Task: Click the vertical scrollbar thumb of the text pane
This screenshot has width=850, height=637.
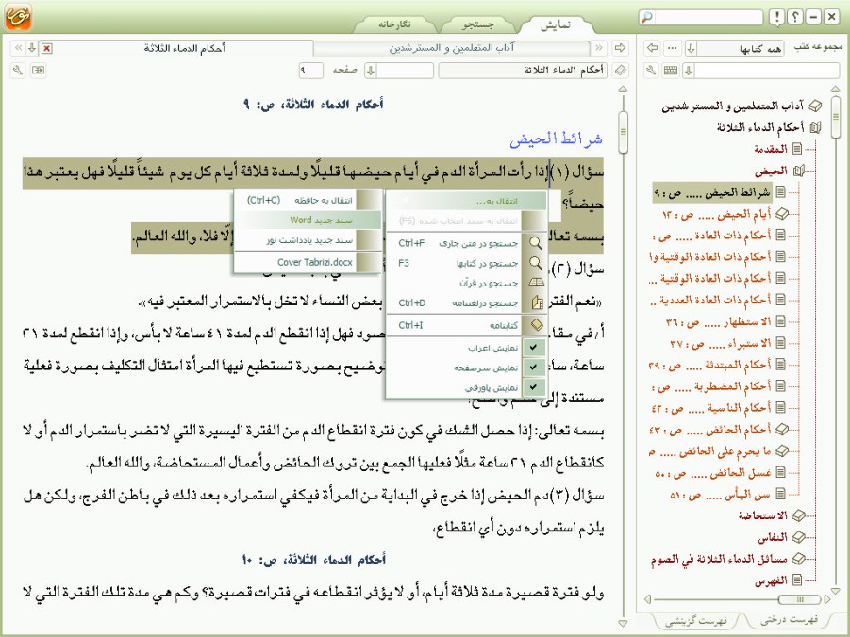Action: [x=623, y=132]
